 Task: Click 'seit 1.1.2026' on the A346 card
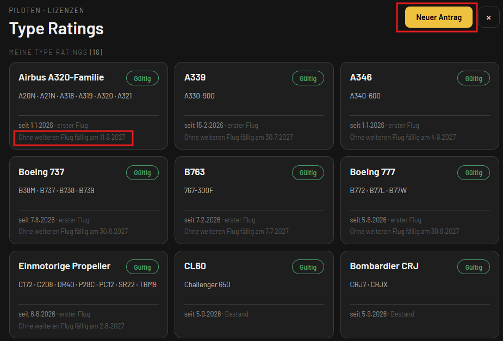(367, 125)
